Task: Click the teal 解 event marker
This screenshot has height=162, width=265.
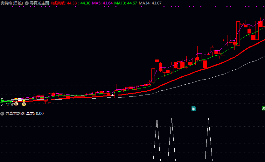Action: point(193,109)
